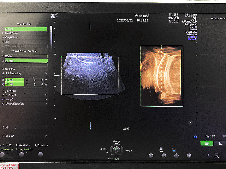Click the top green handle of render box

coord(162,46)
